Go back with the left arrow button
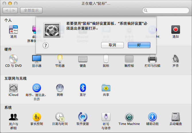192x133 pixels. pos(7,10)
